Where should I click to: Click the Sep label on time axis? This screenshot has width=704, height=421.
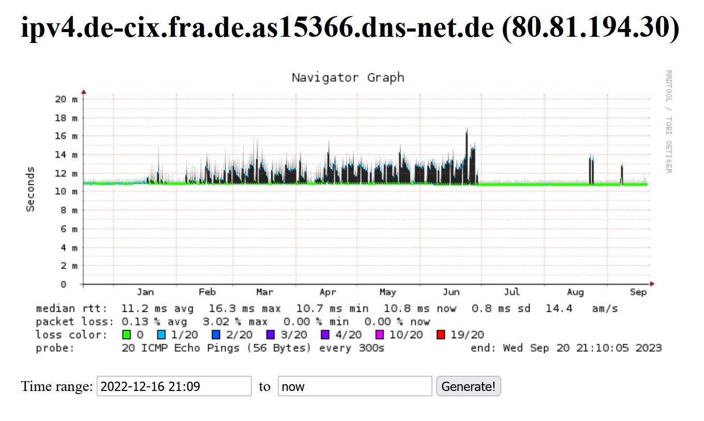click(638, 292)
